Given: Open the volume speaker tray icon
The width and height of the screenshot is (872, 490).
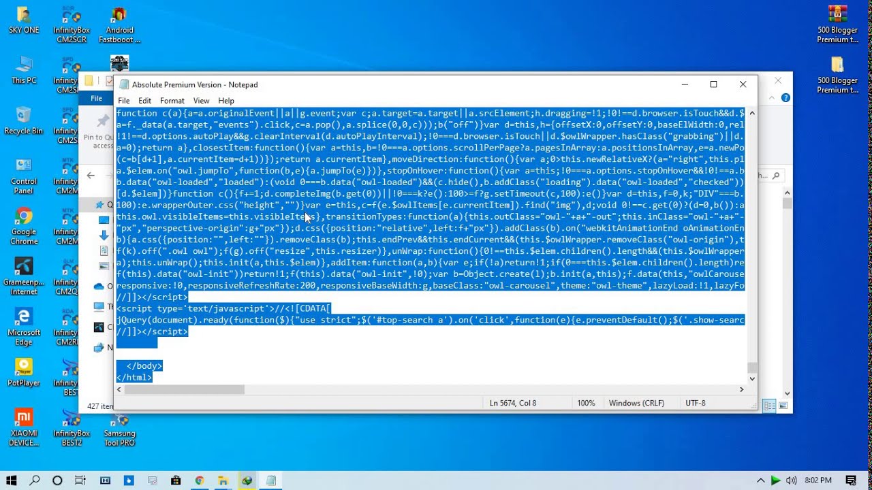Looking at the screenshot, I should [791, 480].
